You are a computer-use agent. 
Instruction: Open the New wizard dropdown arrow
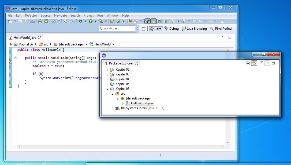15,21
